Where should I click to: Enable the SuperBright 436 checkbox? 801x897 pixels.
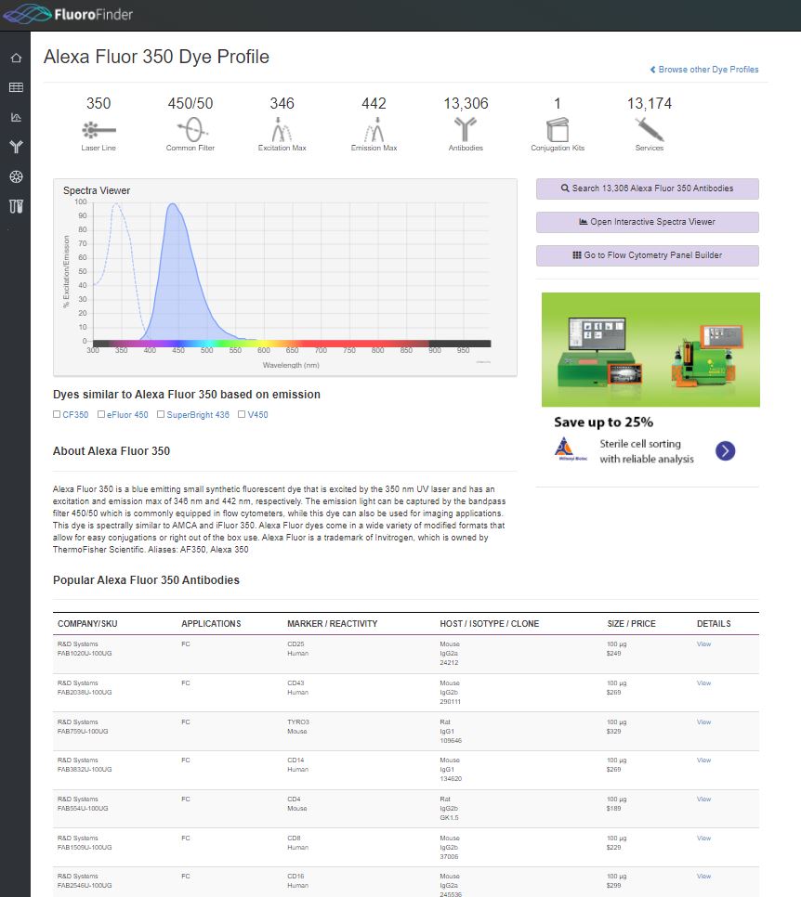click(160, 414)
